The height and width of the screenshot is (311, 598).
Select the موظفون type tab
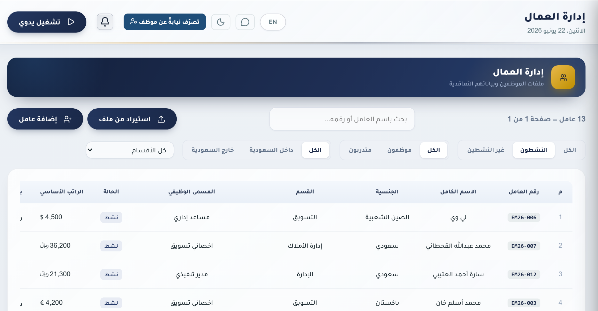point(399,150)
